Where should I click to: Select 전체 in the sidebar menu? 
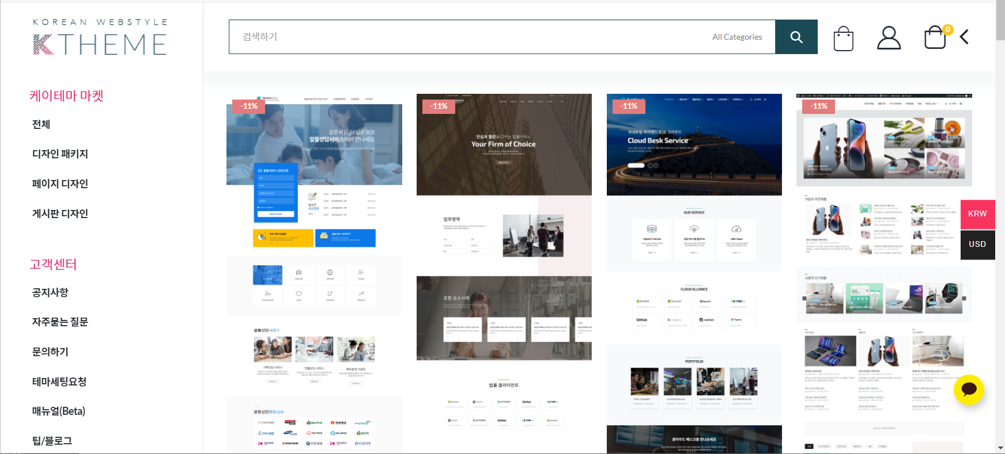[x=41, y=124]
